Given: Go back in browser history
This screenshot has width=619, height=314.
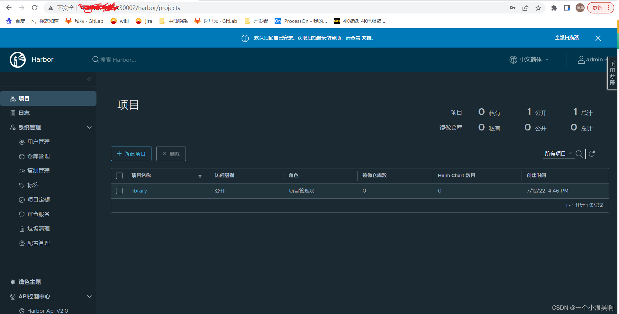Looking at the screenshot, I should [x=9, y=8].
